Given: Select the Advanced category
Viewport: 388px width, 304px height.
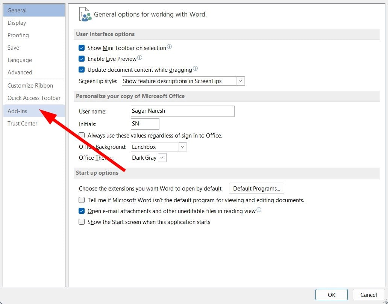Looking at the screenshot, I should tap(34, 73).
